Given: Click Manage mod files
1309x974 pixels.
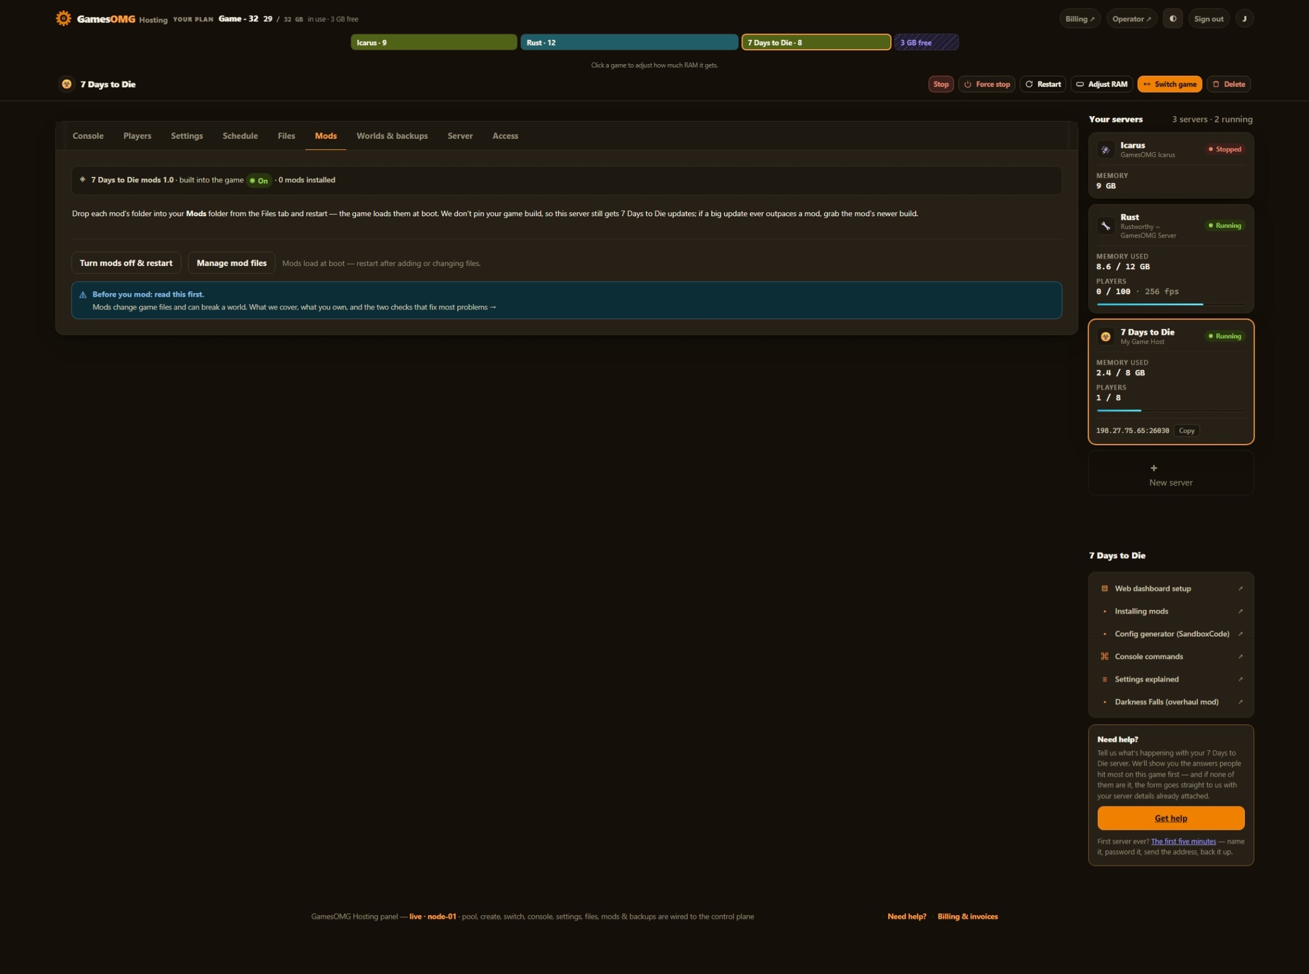Looking at the screenshot, I should coord(231,263).
